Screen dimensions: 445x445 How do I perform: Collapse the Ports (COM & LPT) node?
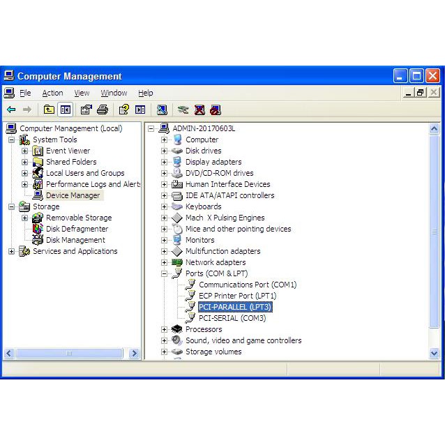coord(165,273)
